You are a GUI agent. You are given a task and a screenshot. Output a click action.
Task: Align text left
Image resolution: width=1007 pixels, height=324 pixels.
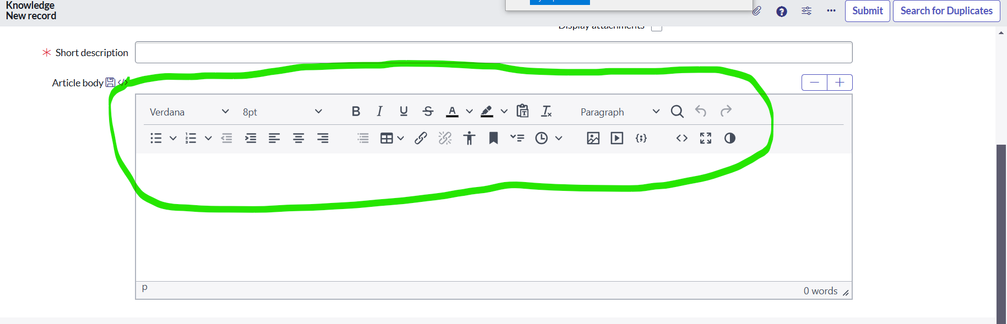(274, 138)
